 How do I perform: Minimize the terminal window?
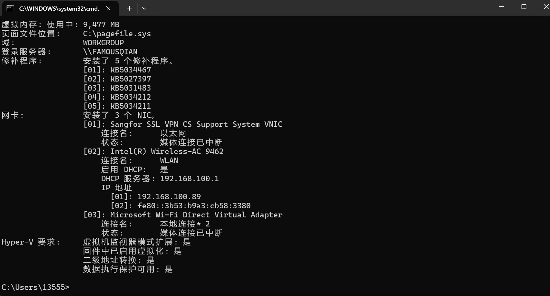coord(501,7)
